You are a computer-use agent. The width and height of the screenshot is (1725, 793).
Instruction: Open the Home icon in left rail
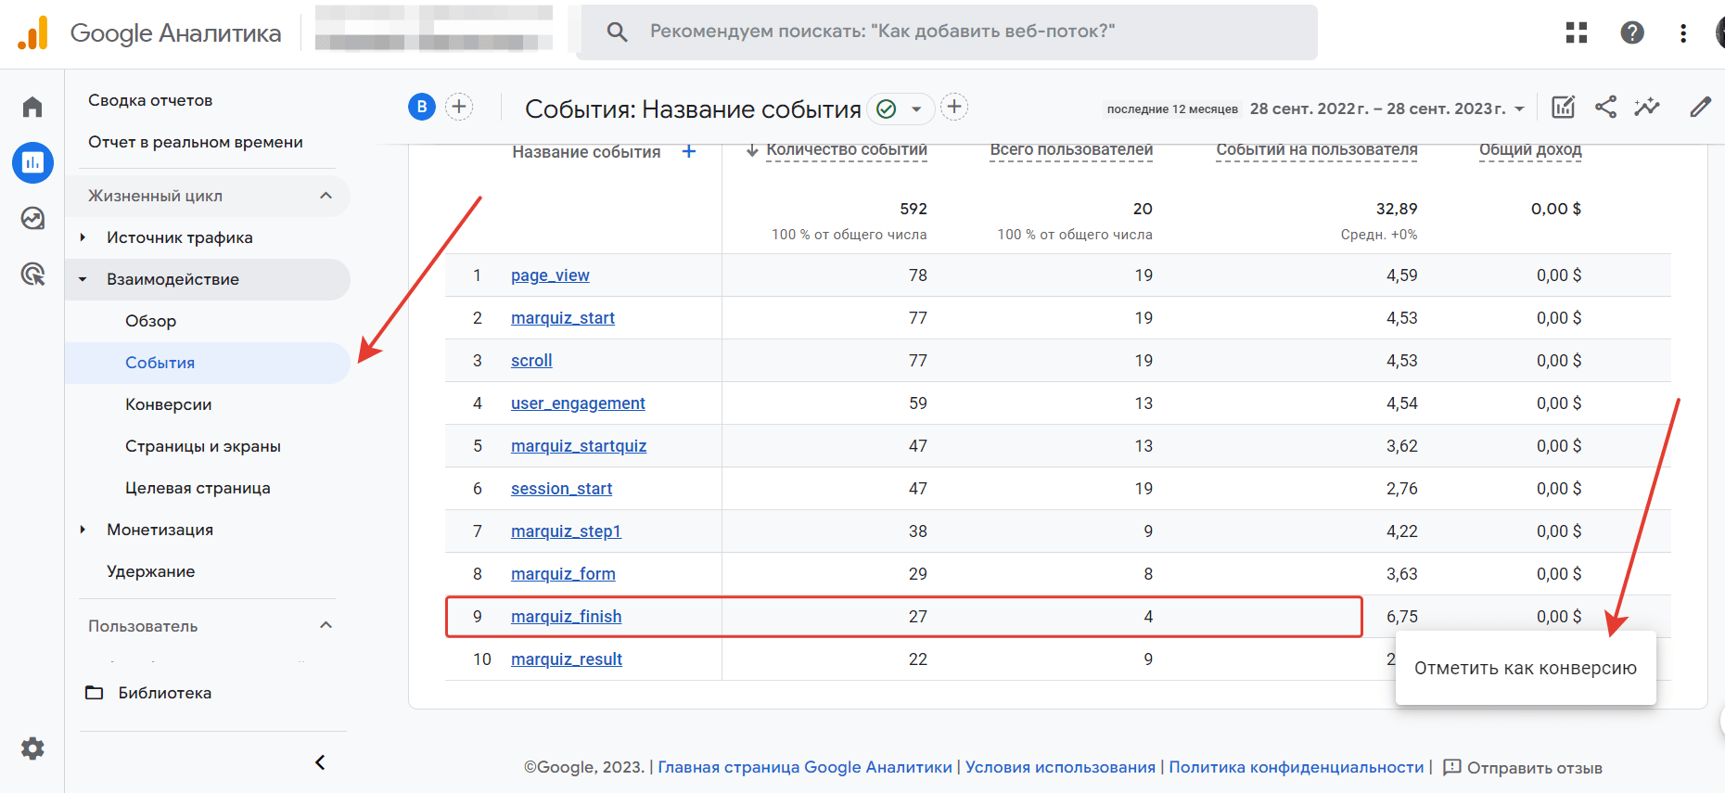(x=32, y=107)
